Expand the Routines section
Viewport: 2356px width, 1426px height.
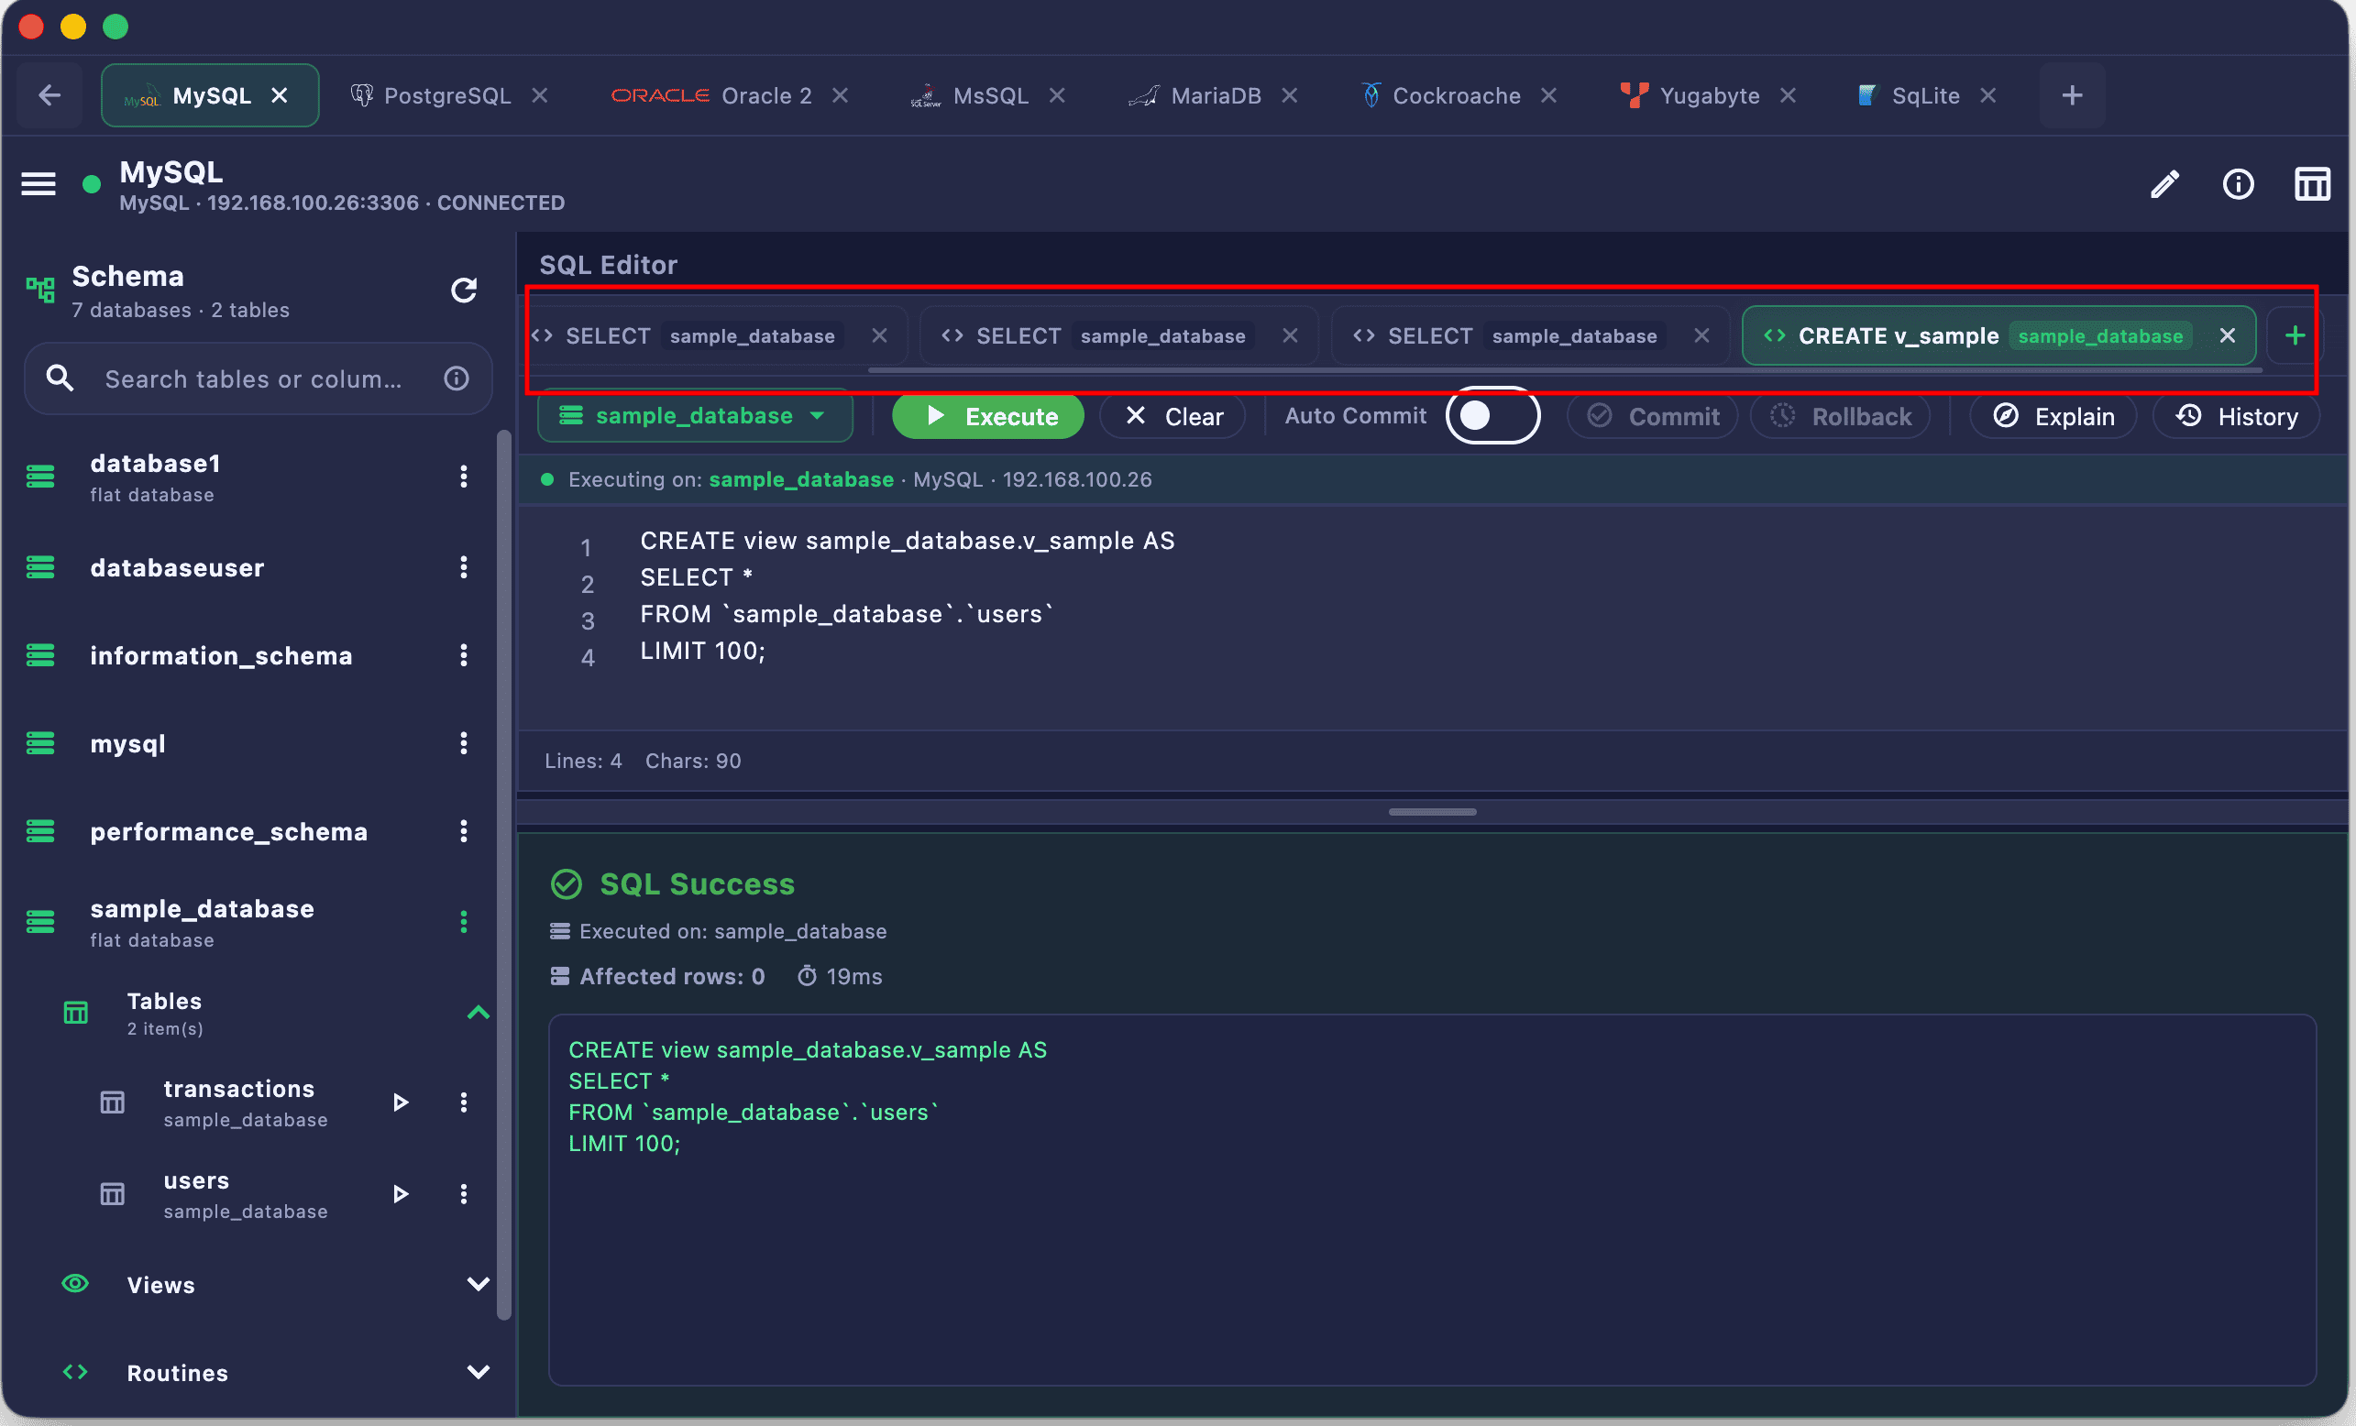[479, 1373]
